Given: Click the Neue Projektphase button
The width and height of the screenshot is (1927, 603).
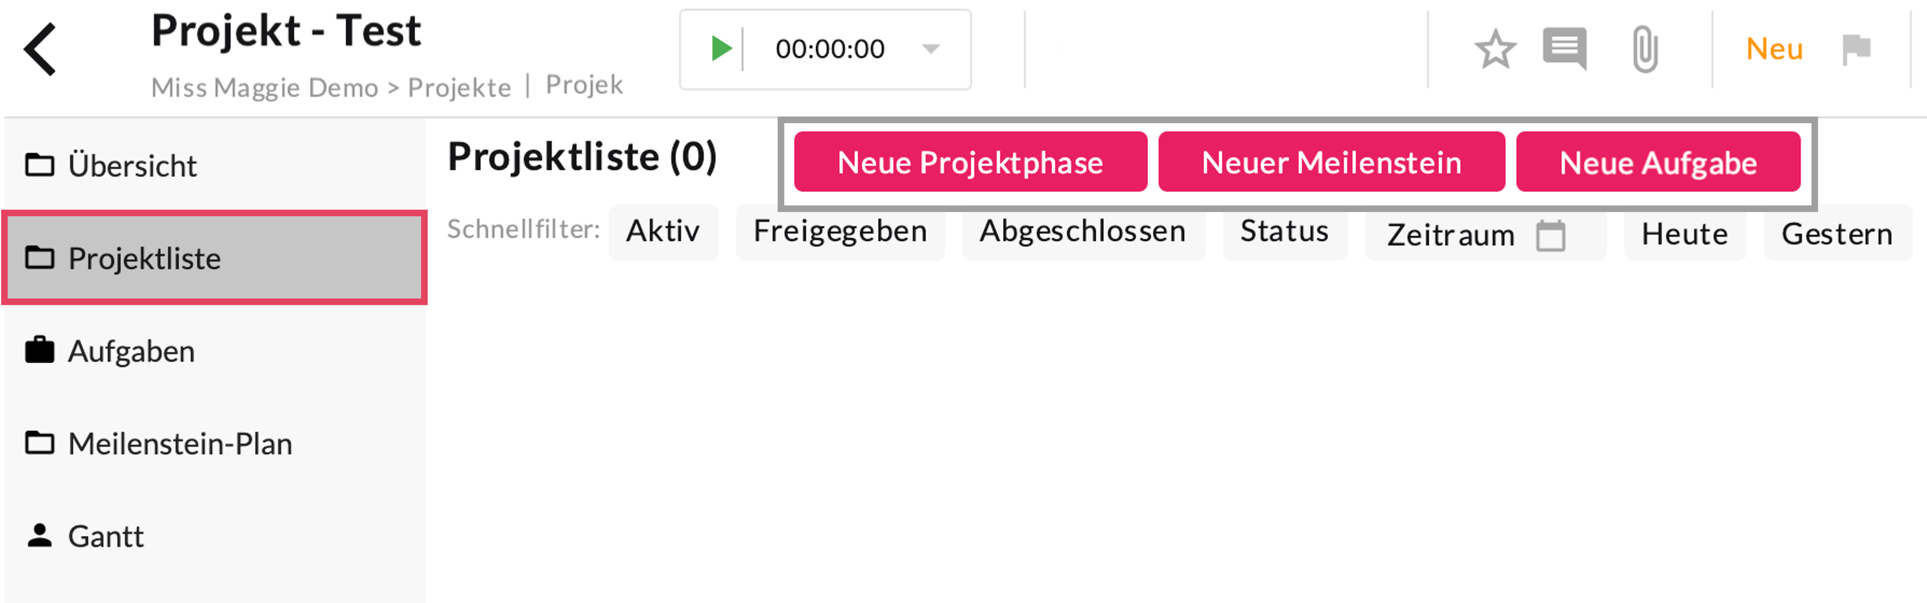Looking at the screenshot, I should pyautogui.click(x=970, y=162).
